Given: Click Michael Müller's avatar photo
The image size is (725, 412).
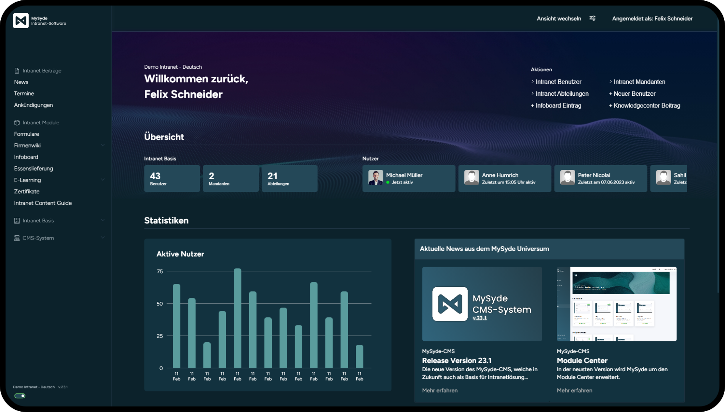Looking at the screenshot, I should pos(376,178).
